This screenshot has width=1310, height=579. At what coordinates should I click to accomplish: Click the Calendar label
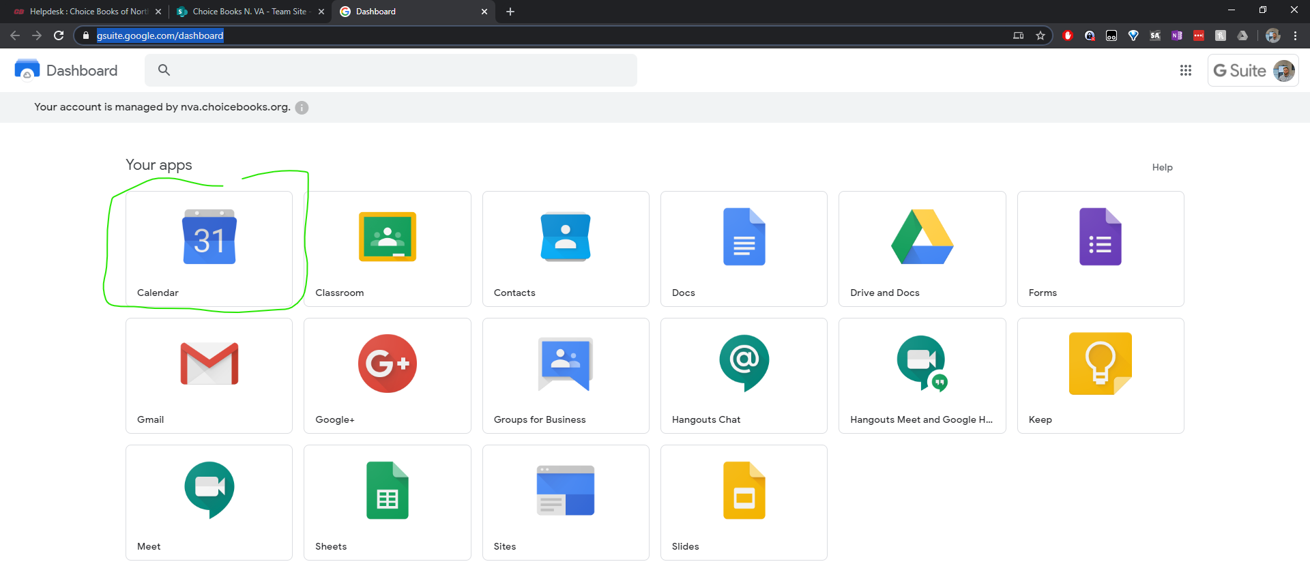158,293
